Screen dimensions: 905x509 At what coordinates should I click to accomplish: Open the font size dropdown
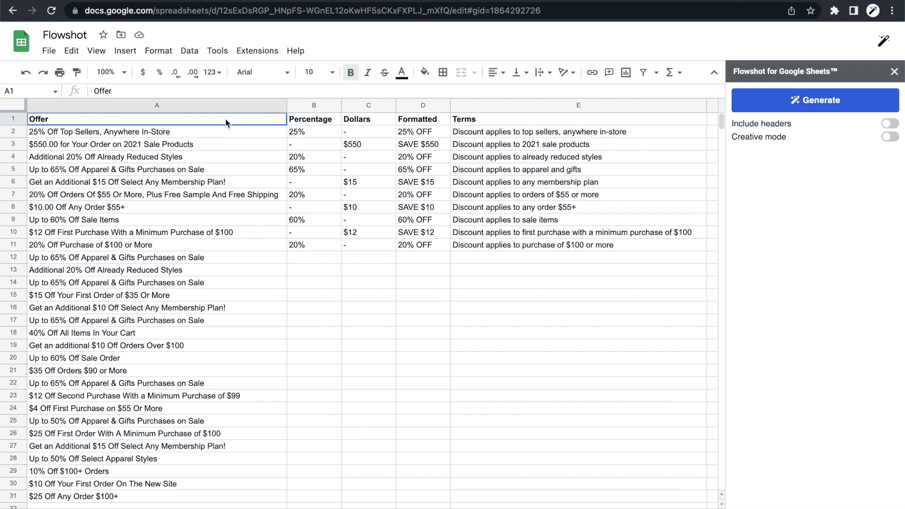point(320,72)
